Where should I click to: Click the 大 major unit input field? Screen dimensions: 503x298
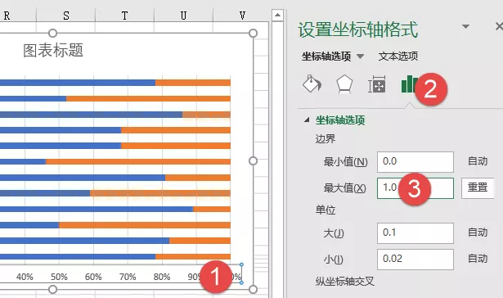(415, 233)
